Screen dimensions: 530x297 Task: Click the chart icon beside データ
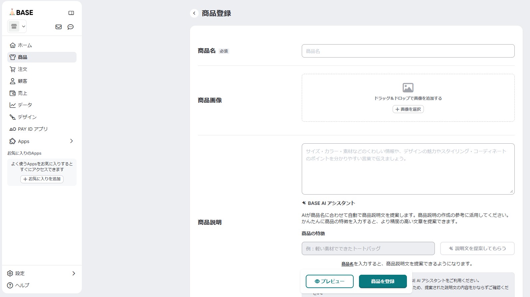(13, 105)
